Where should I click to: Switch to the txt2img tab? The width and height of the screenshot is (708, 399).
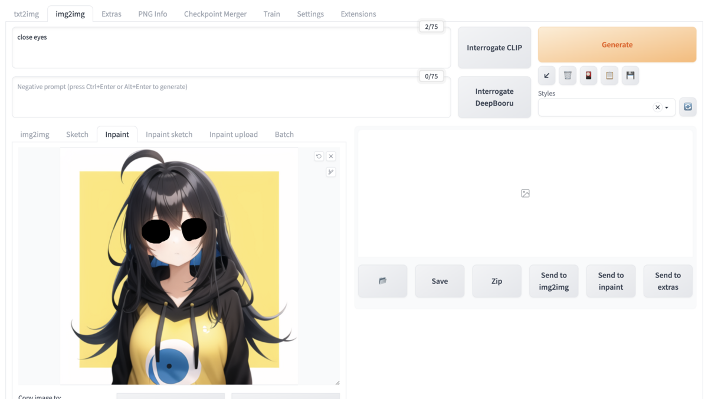tap(27, 14)
